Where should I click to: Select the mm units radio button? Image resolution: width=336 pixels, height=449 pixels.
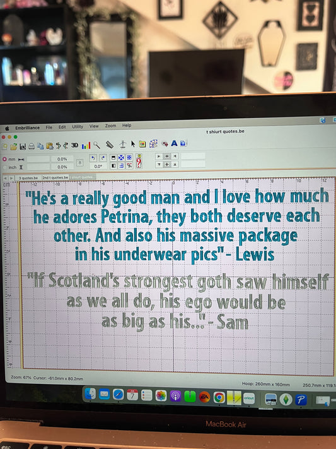coord(4,159)
